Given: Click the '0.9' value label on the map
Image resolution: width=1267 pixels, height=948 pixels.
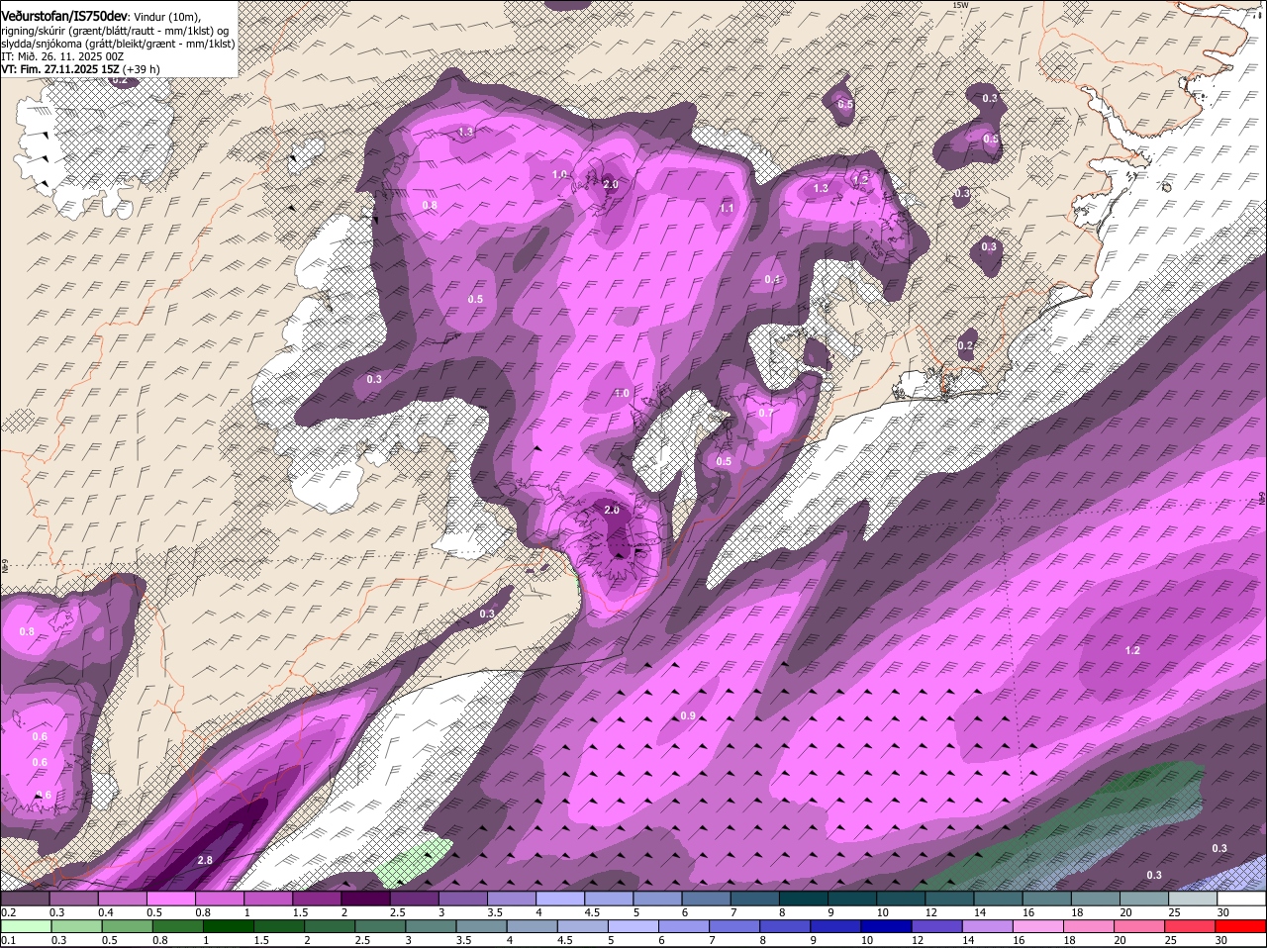Looking at the screenshot, I should click(688, 715).
